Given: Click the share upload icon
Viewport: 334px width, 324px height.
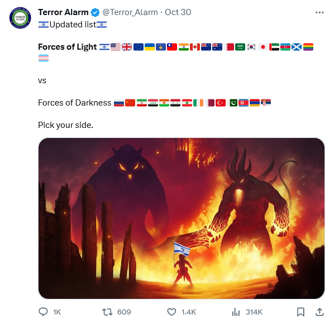Looking at the screenshot, I should click(319, 312).
